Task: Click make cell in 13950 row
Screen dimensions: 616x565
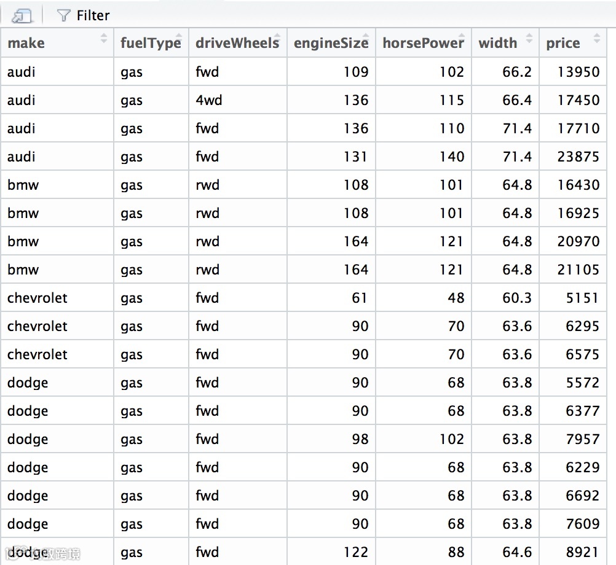Action: coord(57,72)
